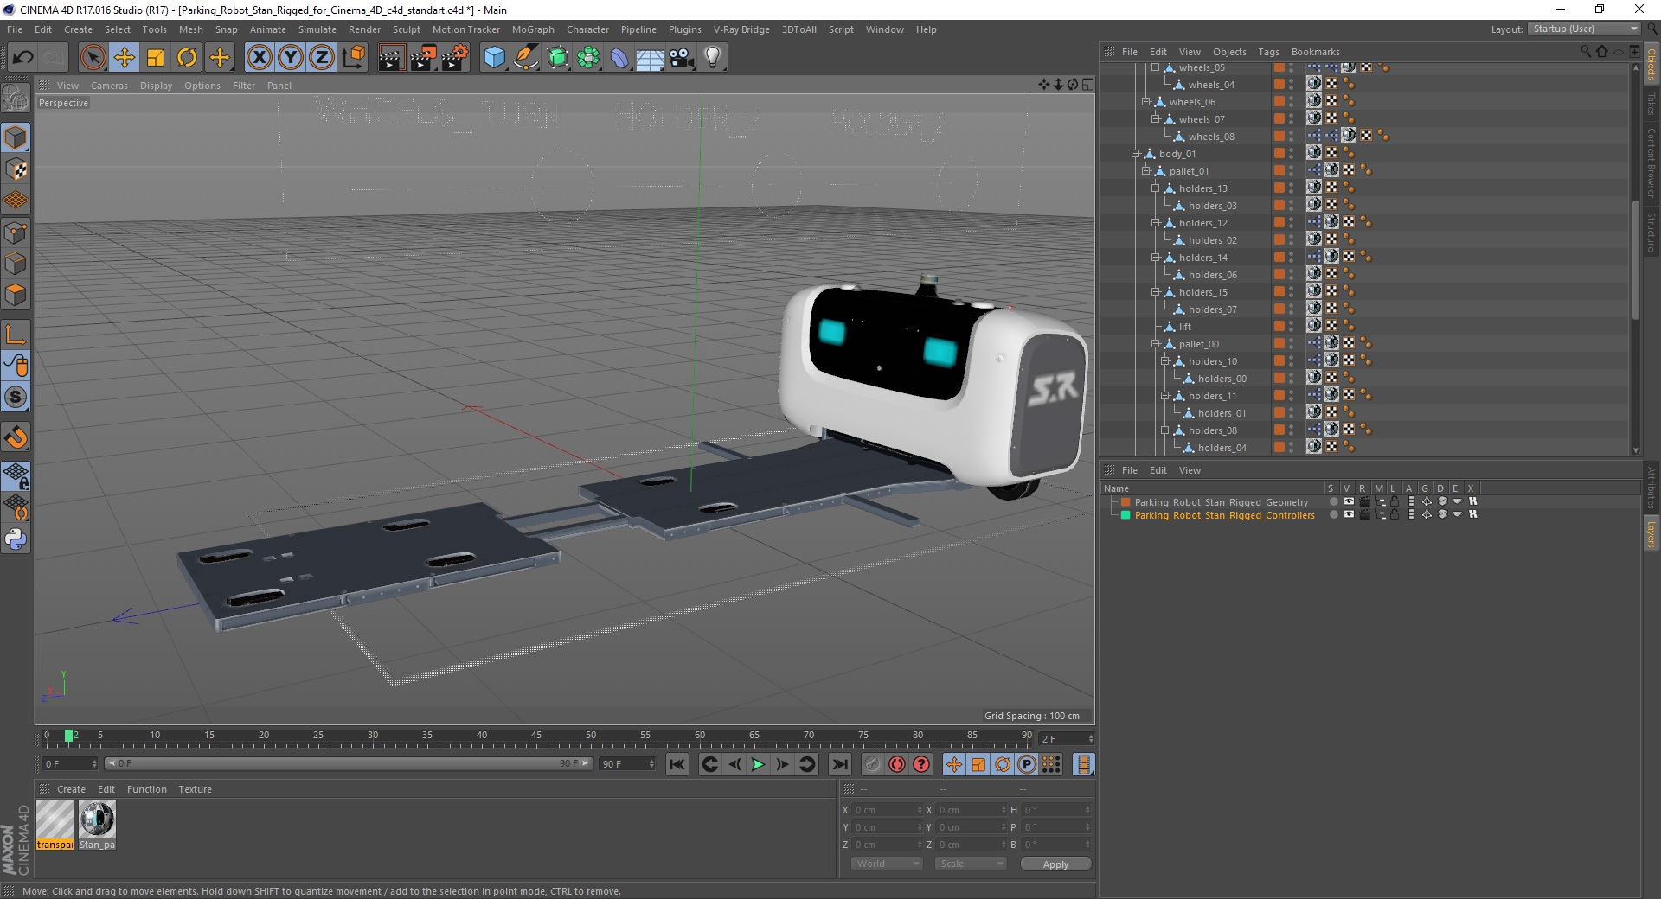Activate the Rotate tool

[187, 58]
